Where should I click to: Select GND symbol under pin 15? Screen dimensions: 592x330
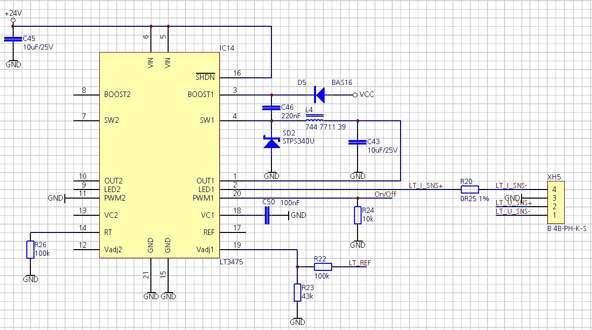(169, 296)
